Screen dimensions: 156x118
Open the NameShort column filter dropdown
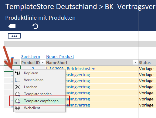pyautogui.click(x=135, y=62)
